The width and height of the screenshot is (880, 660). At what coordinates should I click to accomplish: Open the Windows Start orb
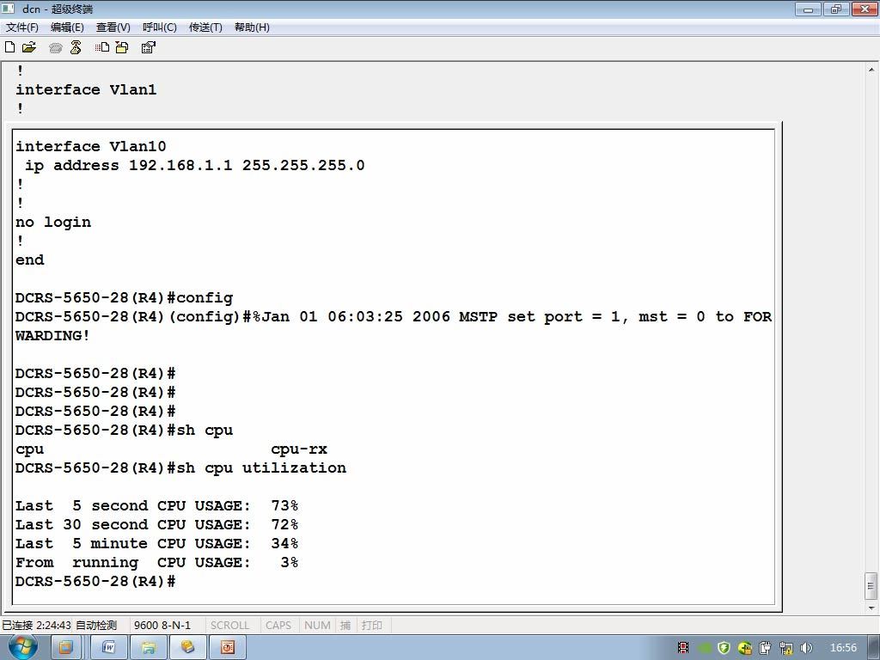22,648
